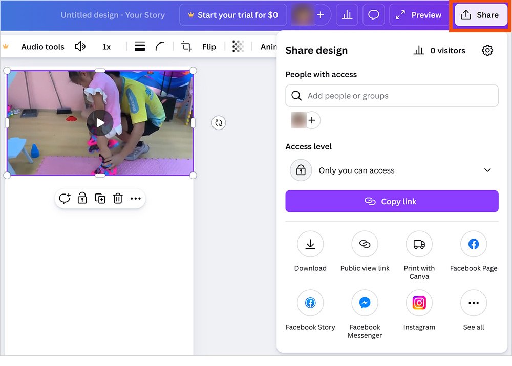Select Flip in the toolbar

tap(209, 47)
